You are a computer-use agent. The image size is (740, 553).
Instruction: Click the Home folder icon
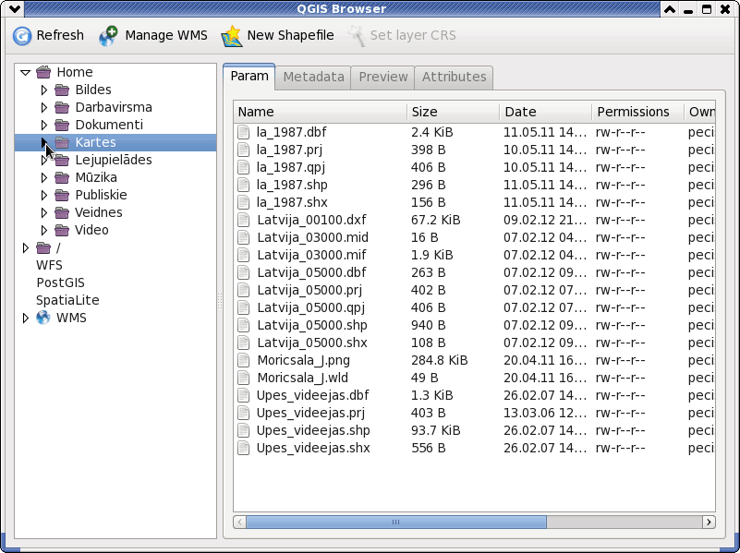(43, 72)
